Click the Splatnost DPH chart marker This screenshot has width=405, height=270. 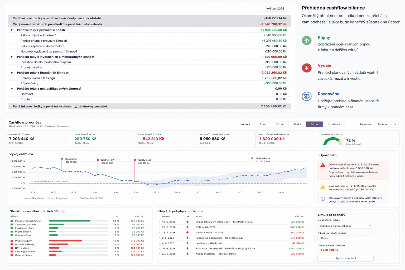98,160
